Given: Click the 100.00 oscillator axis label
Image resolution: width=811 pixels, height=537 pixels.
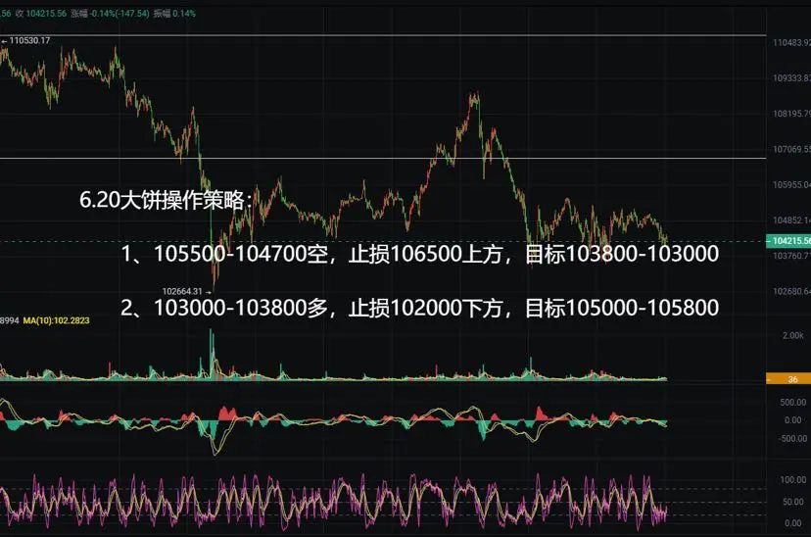Looking at the screenshot, I should pos(793,480).
